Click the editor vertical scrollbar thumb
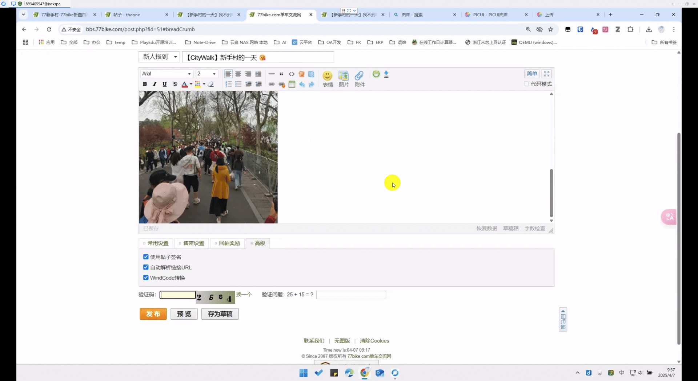This screenshot has height=381, width=698. [x=551, y=193]
